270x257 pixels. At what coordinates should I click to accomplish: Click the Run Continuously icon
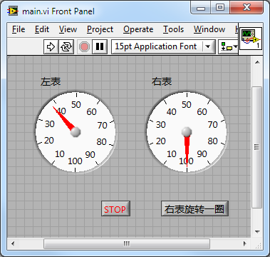tap(66, 46)
